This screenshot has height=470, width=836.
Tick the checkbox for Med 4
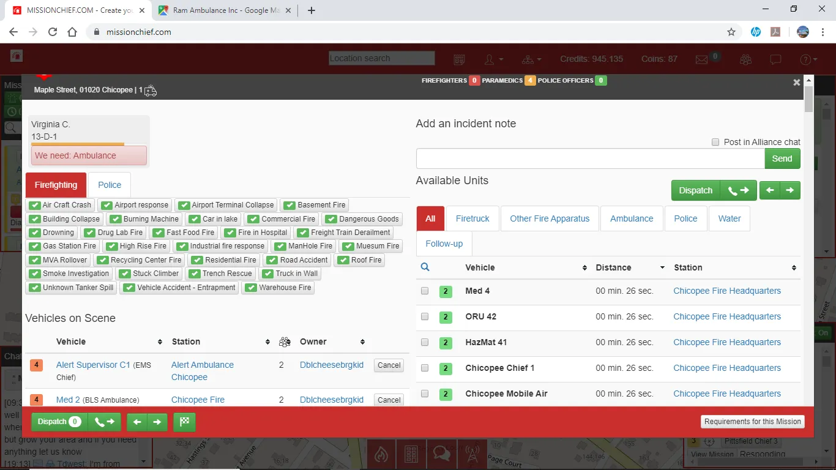[425, 291]
